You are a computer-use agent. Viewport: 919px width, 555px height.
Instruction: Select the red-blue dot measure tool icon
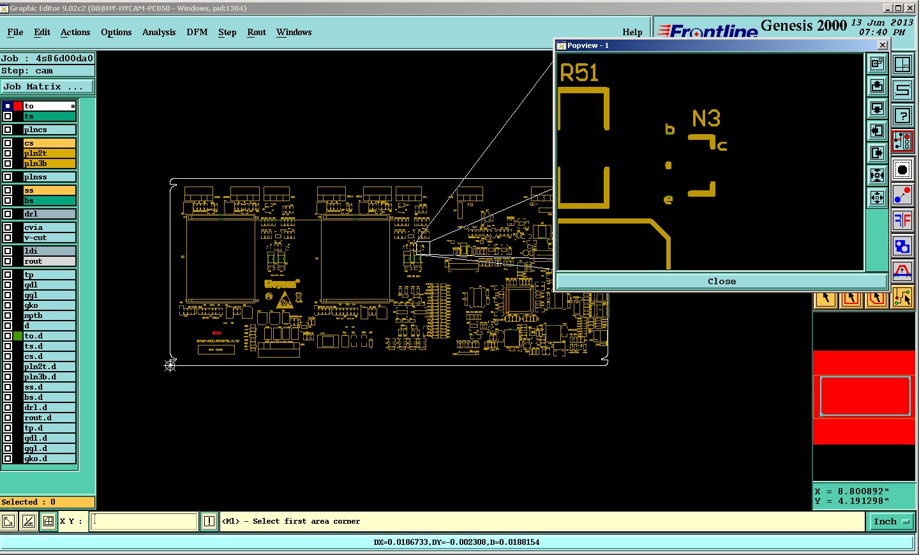[902, 194]
